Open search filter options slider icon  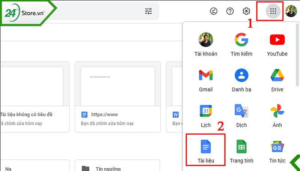click(x=148, y=11)
